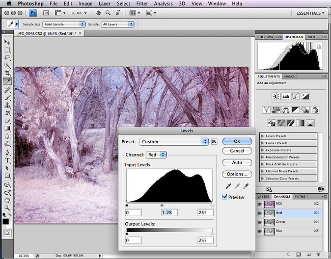The width and height of the screenshot is (331, 259).
Task: Click the output levels 255 field
Action: [205, 241]
